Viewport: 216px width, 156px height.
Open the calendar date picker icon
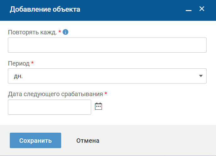[99, 106]
